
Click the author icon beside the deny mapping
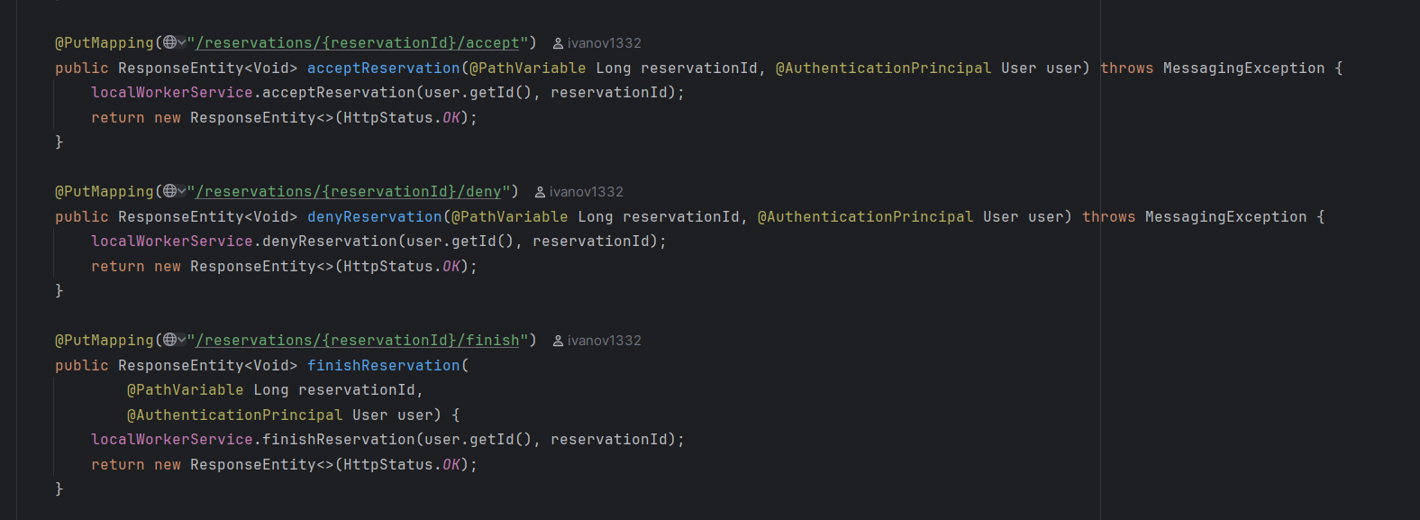tap(540, 192)
